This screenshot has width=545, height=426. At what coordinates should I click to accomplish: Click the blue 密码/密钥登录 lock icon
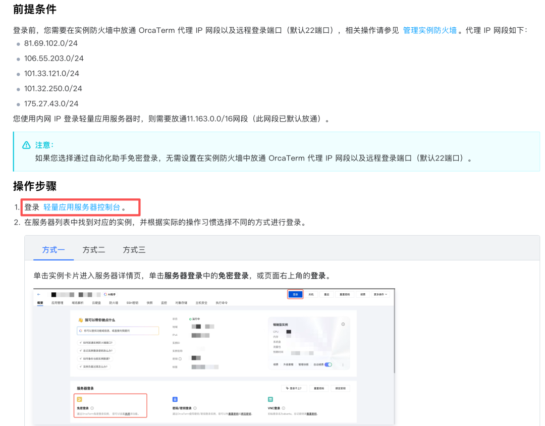(x=175, y=399)
